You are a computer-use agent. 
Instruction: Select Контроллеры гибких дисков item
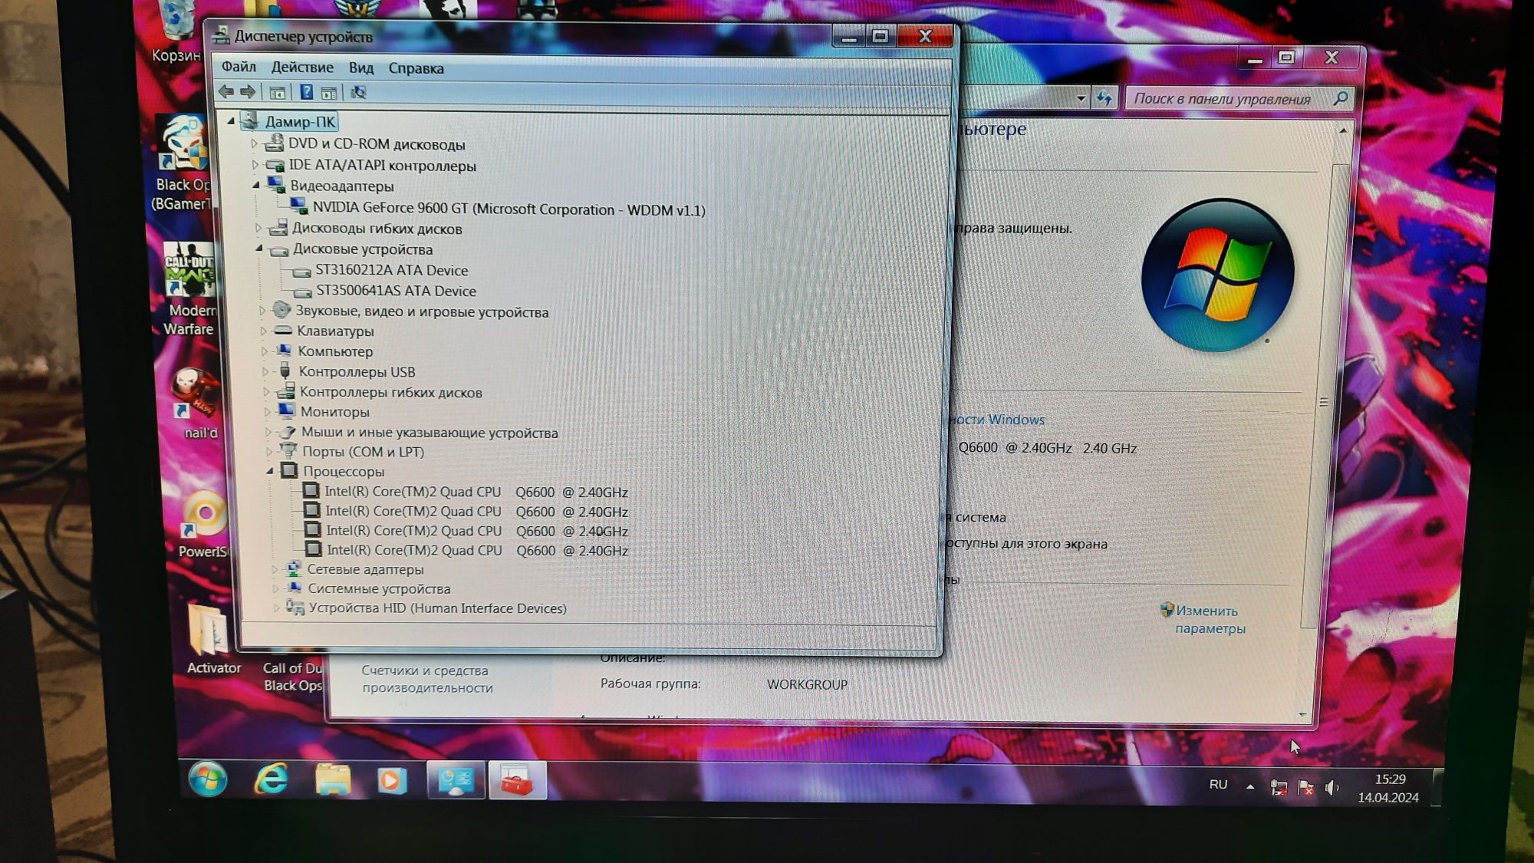(x=390, y=392)
